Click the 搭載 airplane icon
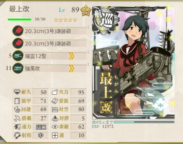Screen dimensions: 183x144 pyautogui.click(x=17, y=118)
